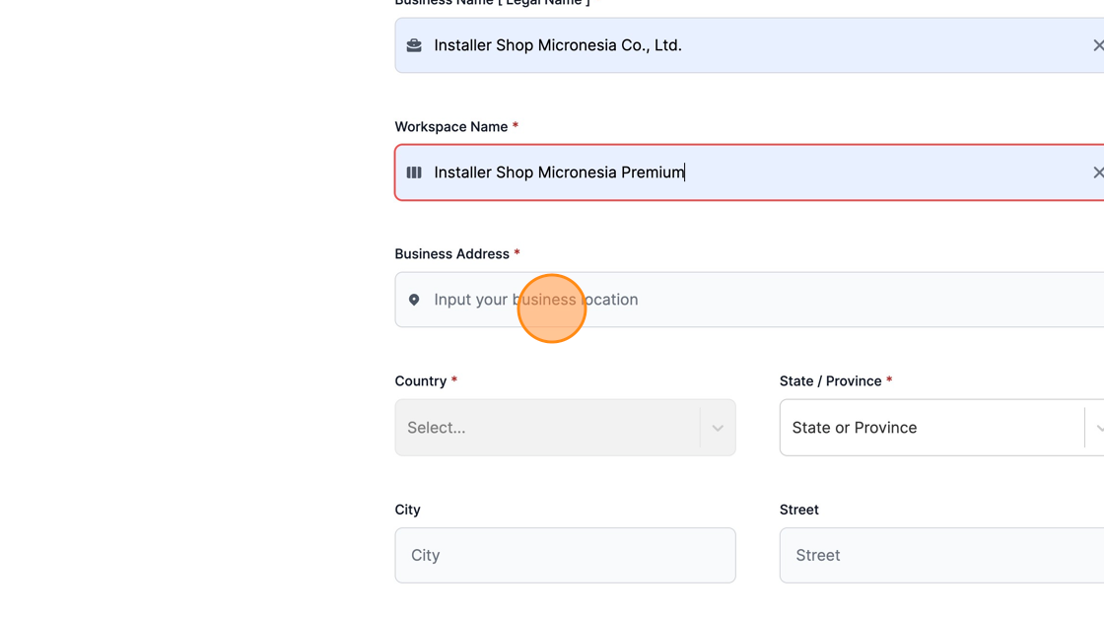
Task: Clear the Business Name field with its X
Action: (x=1098, y=45)
